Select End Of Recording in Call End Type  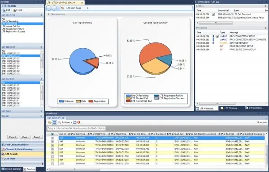10,21
